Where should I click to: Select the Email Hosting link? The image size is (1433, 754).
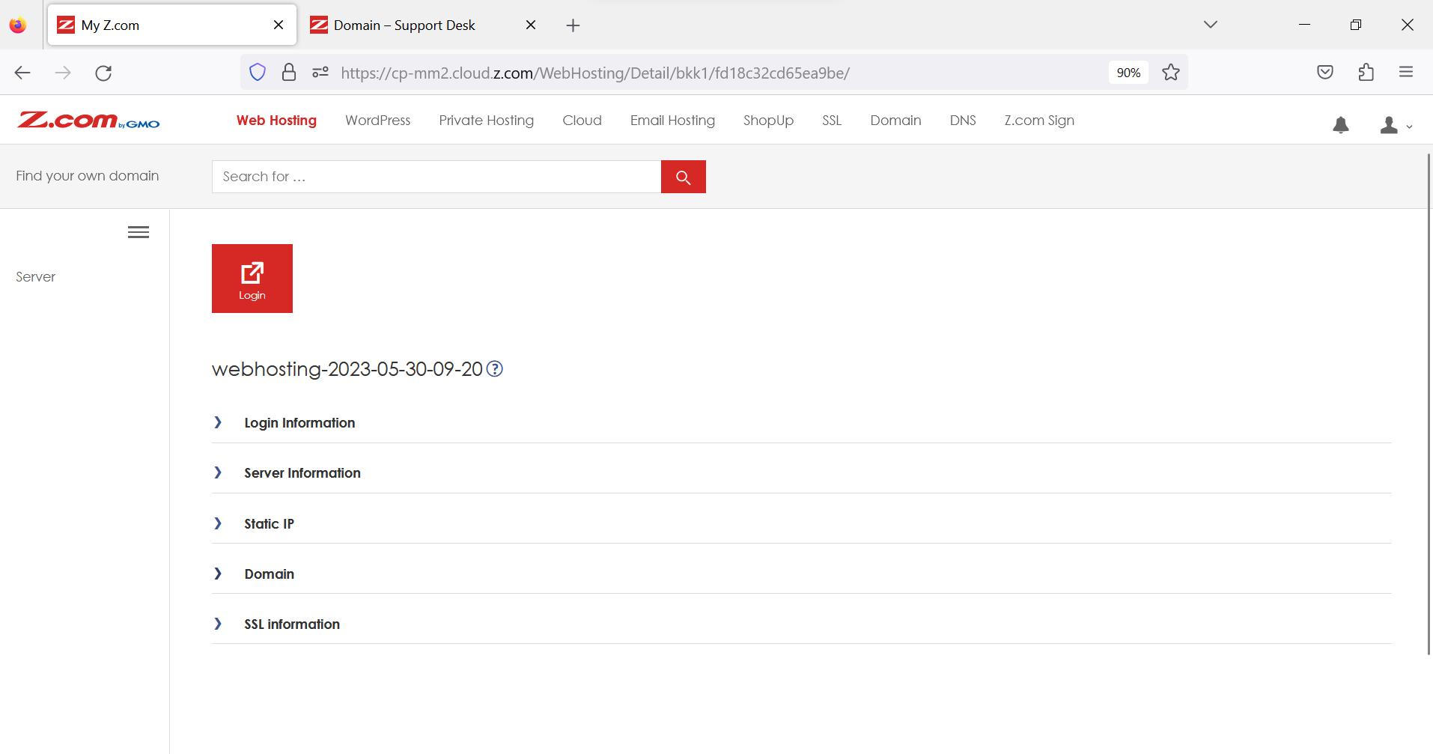pyautogui.click(x=672, y=121)
